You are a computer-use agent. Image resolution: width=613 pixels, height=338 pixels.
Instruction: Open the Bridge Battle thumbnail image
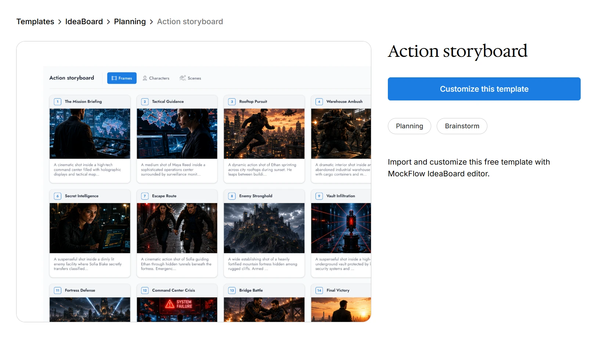264,309
